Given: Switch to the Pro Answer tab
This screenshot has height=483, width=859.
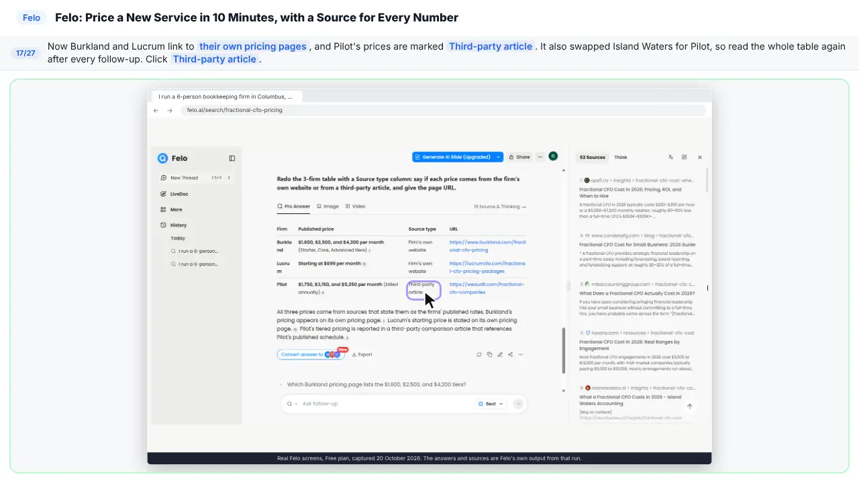Looking at the screenshot, I should click(x=294, y=207).
